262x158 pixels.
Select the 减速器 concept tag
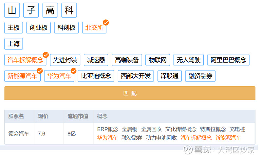click(96, 60)
